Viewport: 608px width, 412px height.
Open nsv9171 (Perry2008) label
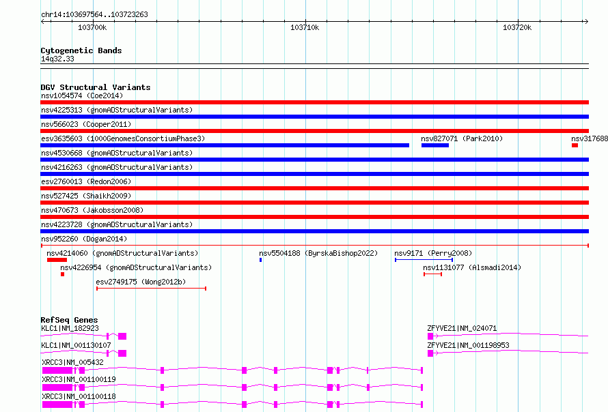click(433, 253)
